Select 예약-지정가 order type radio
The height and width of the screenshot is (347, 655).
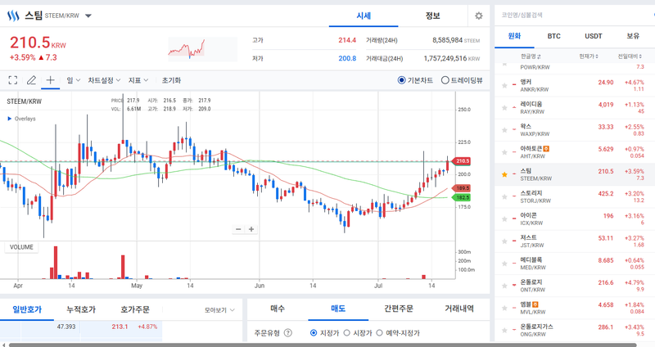(x=379, y=333)
